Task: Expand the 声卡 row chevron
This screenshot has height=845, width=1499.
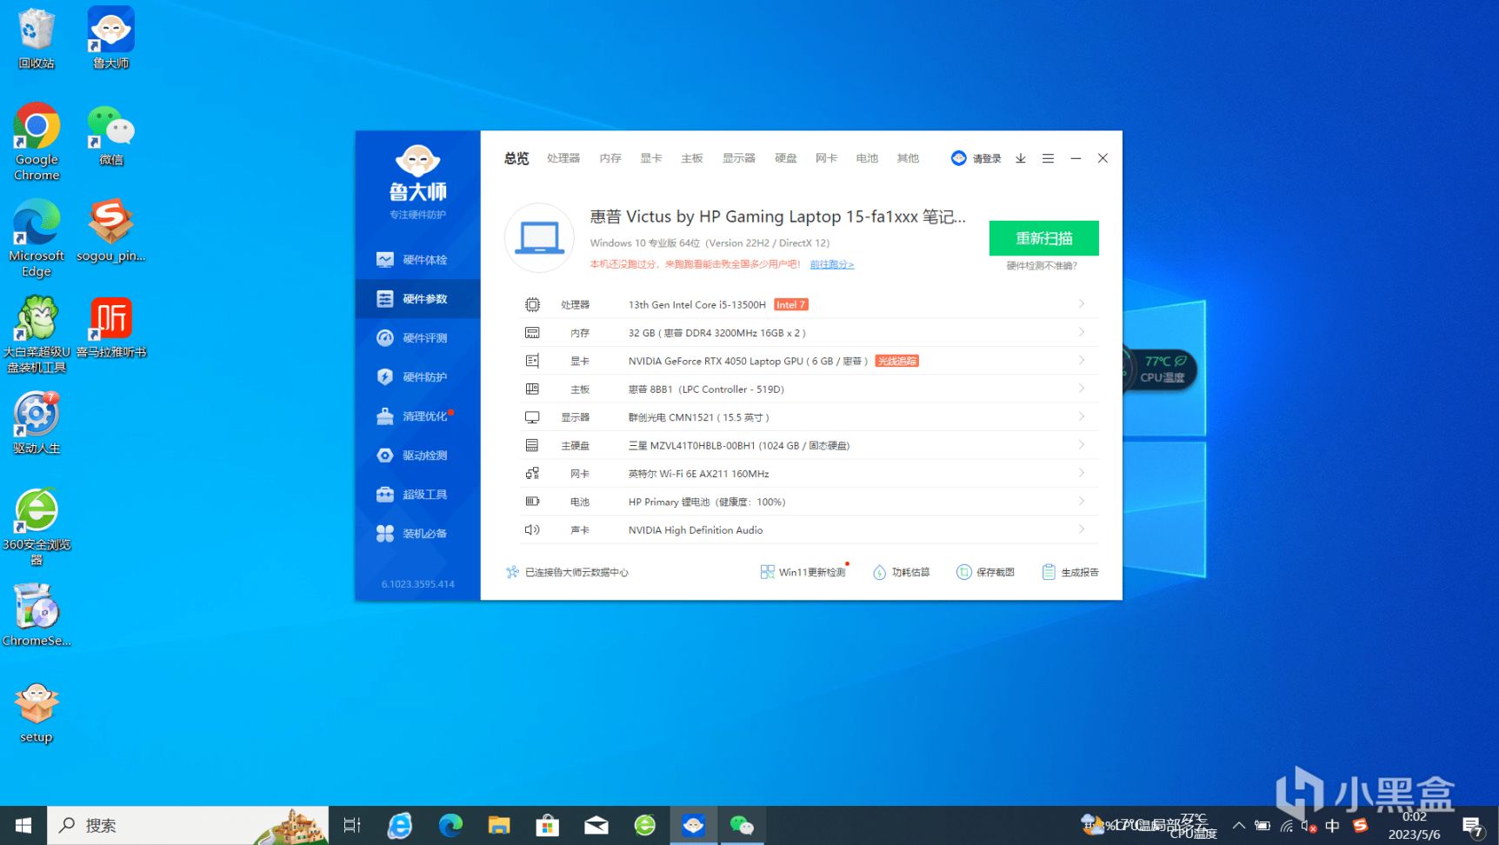Action: point(1082,529)
